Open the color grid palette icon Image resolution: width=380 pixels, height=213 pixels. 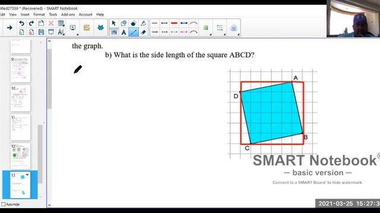pos(206,28)
